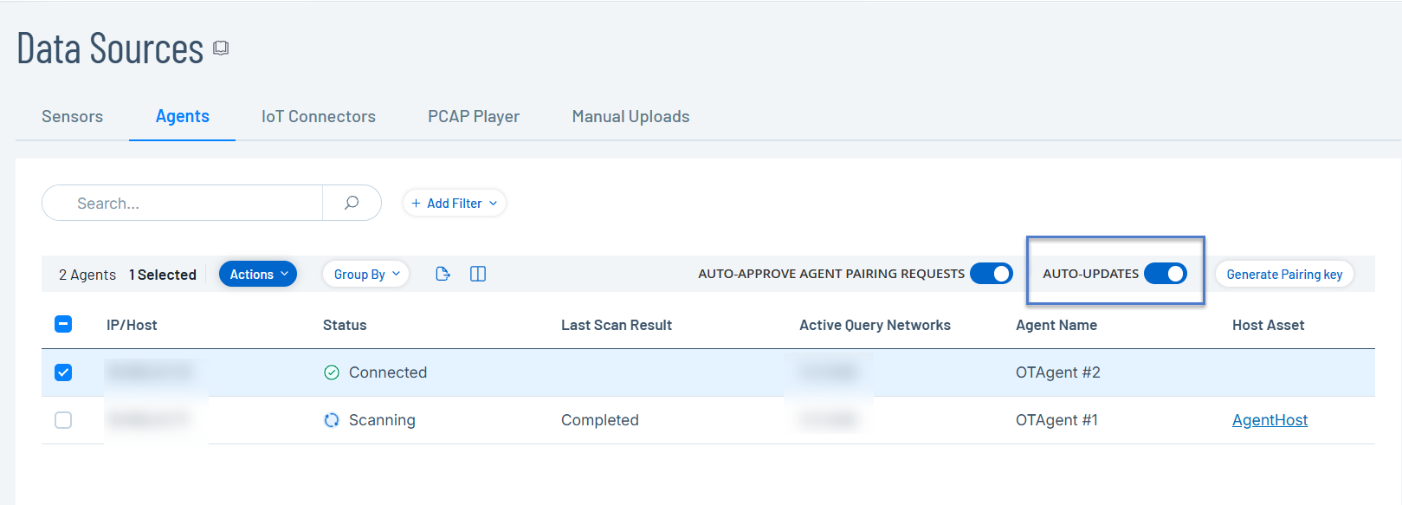This screenshot has width=1402, height=505.
Task: Expand the Group By dropdown
Action: (x=365, y=274)
